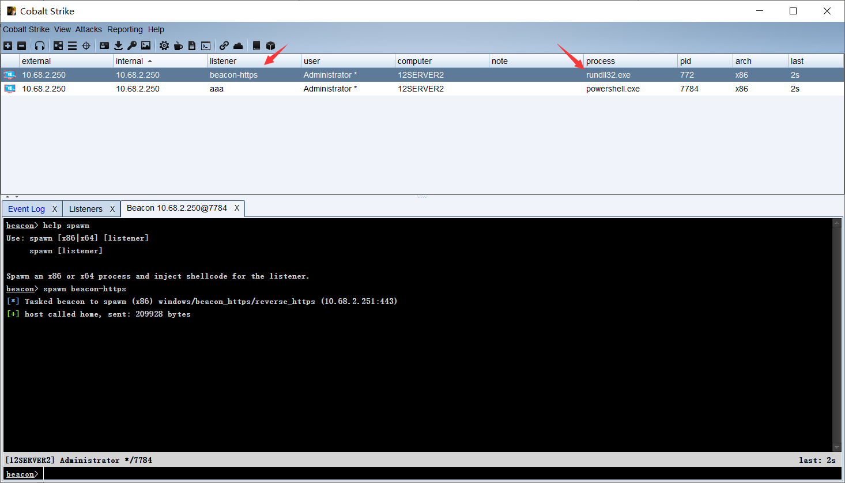Click the beacon command input field
The image size is (845, 483).
[443, 474]
